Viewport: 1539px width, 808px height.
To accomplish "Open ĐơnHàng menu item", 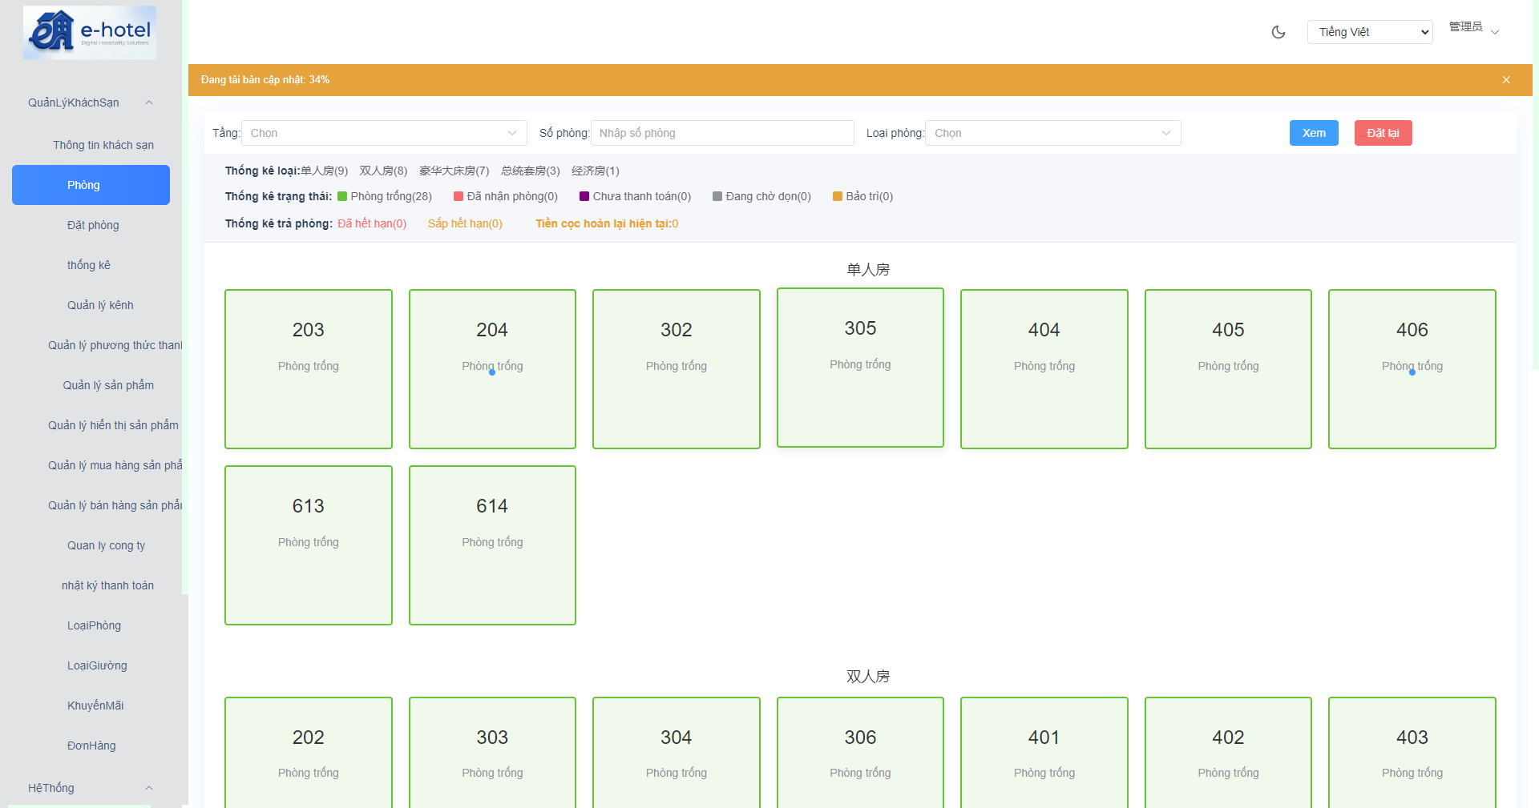I will 91,746.
